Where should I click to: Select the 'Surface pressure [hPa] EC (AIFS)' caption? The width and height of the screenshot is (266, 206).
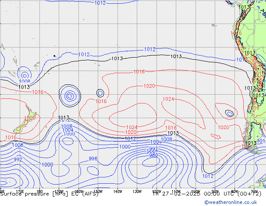tap(50, 194)
